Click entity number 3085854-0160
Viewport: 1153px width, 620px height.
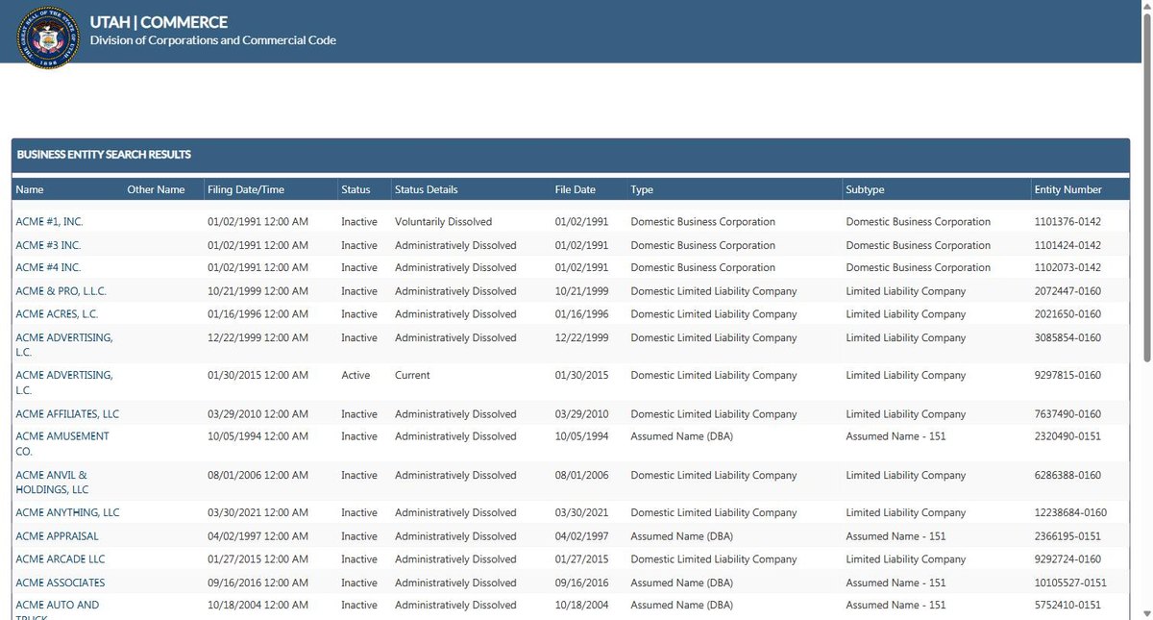1067,337
